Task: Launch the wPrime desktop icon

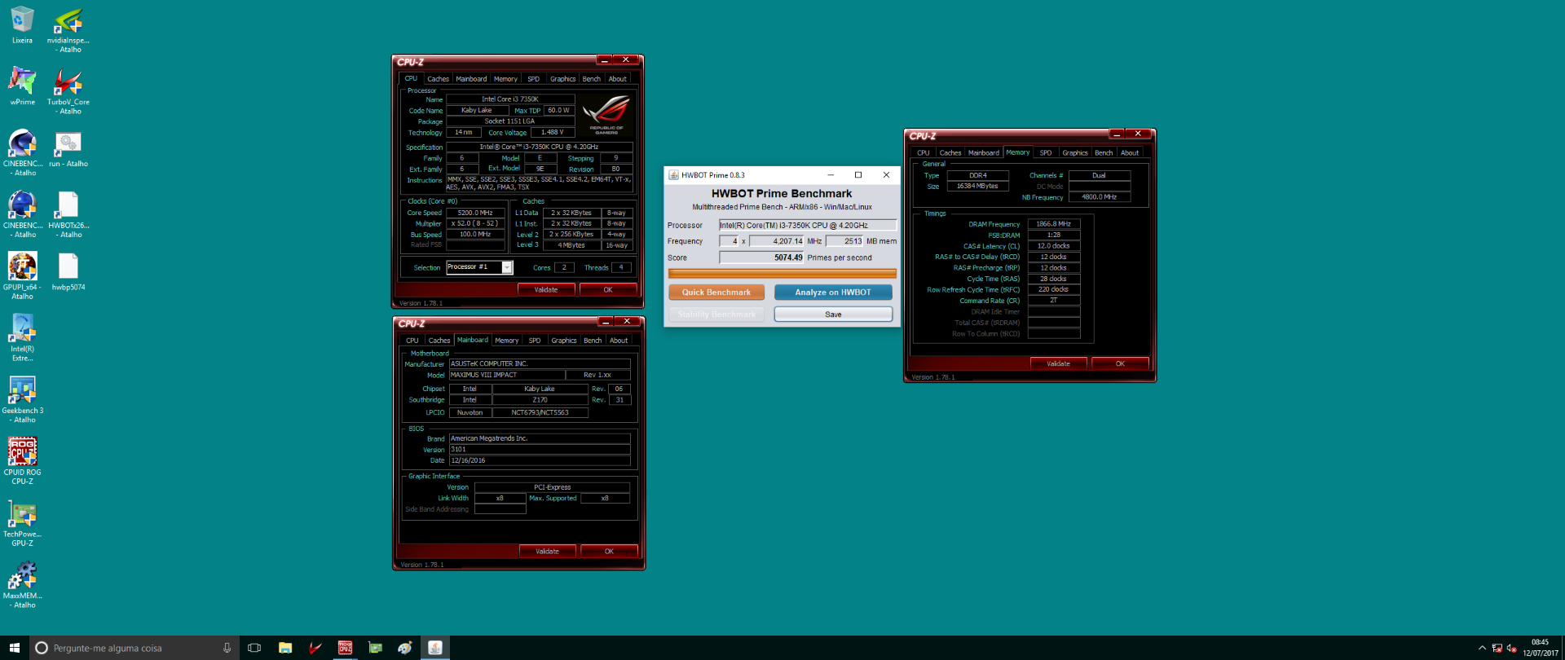Action: [x=22, y=87]
